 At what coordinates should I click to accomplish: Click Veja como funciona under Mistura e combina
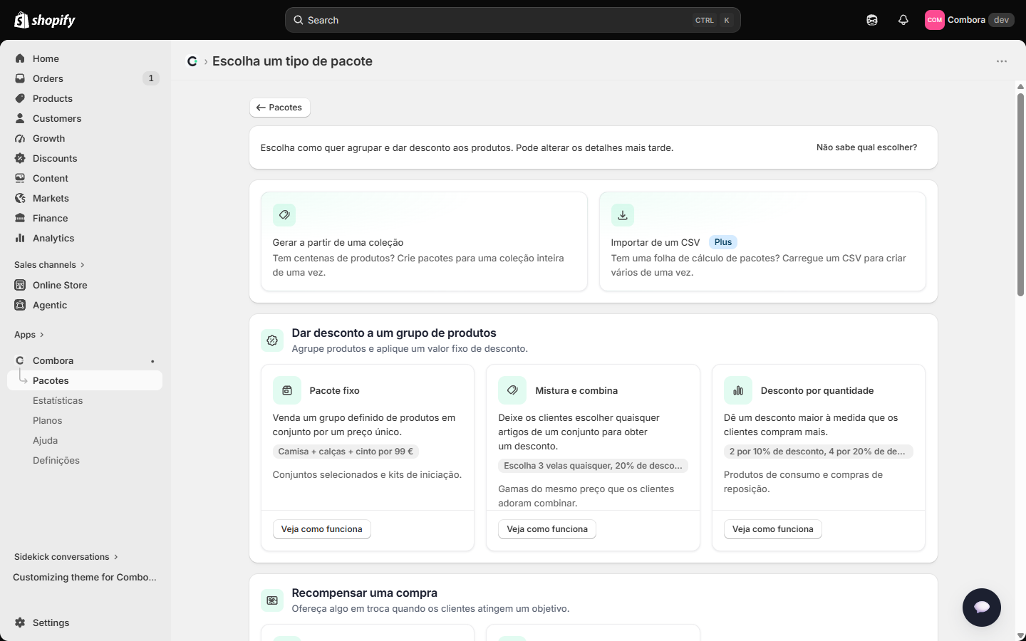(x=547, y=529)
